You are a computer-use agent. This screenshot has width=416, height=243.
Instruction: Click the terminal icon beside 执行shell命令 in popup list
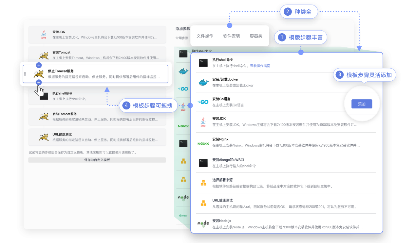point(203,63)
